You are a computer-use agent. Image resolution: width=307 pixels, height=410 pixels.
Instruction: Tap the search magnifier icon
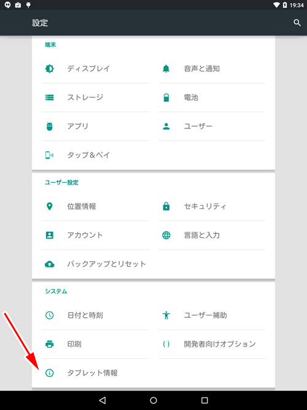pos(297,23)
